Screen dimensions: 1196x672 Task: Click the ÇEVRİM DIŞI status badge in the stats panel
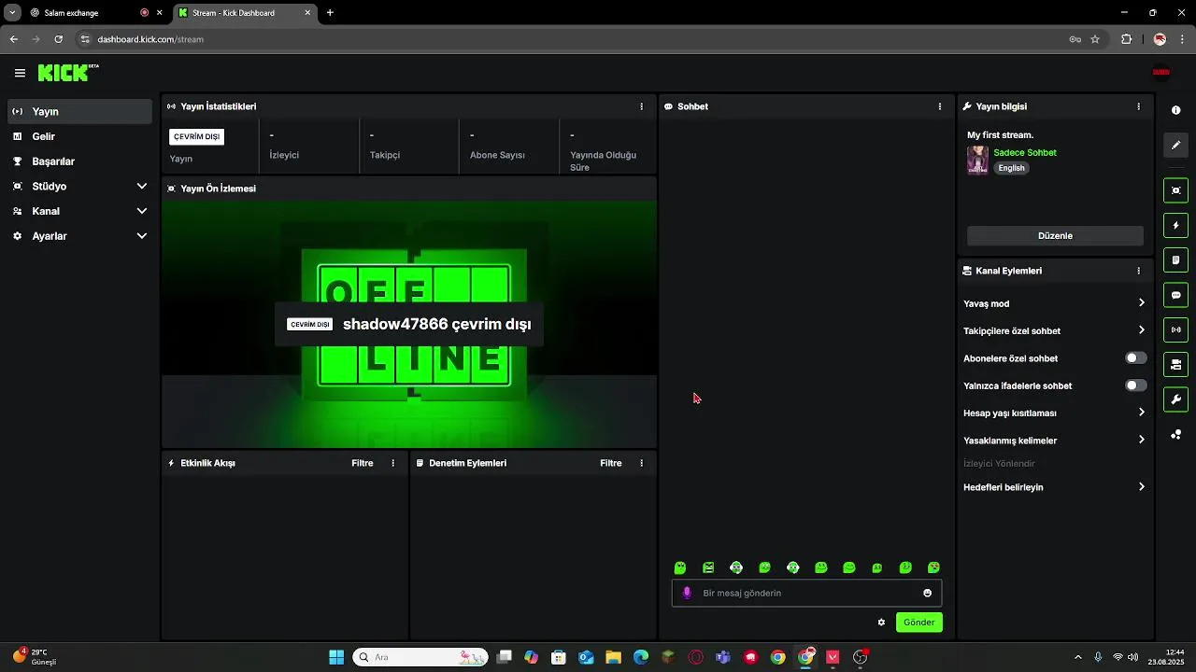tap(196, 136)
